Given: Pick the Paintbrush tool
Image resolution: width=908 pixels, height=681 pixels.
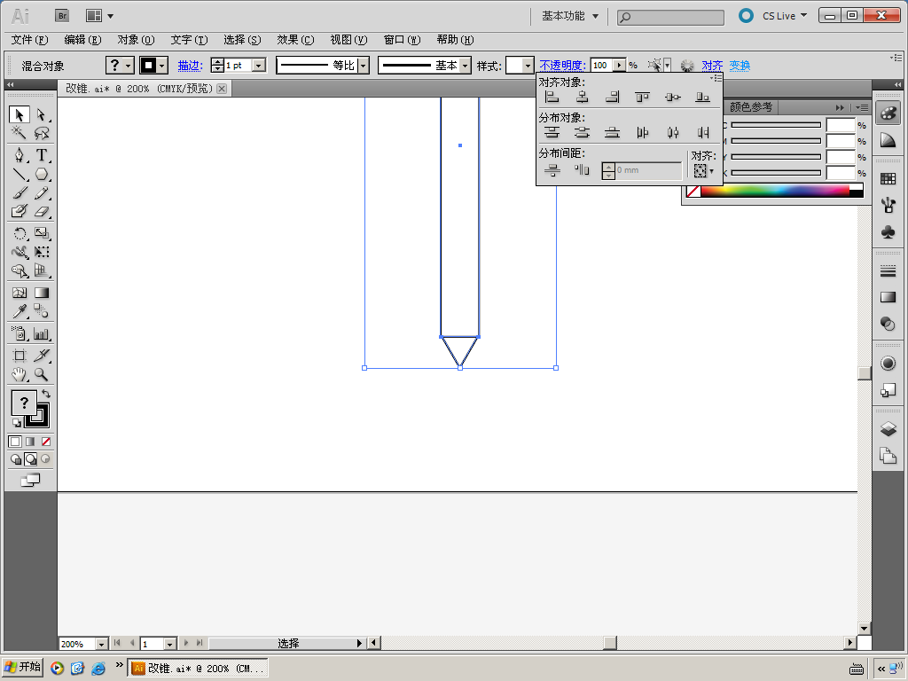Looking at the screenshot, I should (20, 192).
